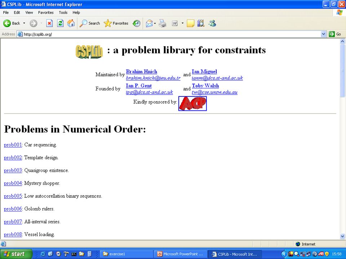The height and width of the screenshot is (259, 346).
Task: Click the yellow security shield tray icon
Action: coord(327,254)
